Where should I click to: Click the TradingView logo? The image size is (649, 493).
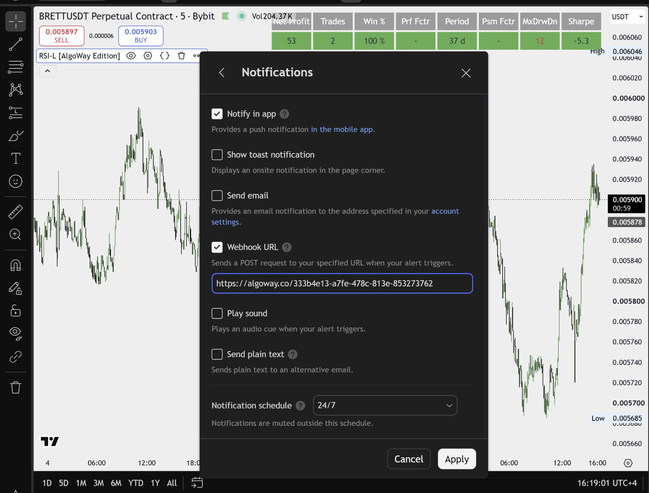pyautogui.click(x=50, y=441)
